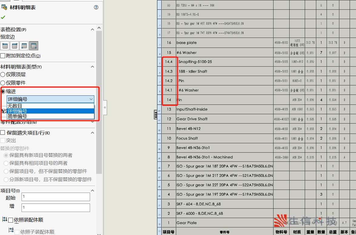
Task: Expand the 零件配置分组 section
Action: pos(92,122)
